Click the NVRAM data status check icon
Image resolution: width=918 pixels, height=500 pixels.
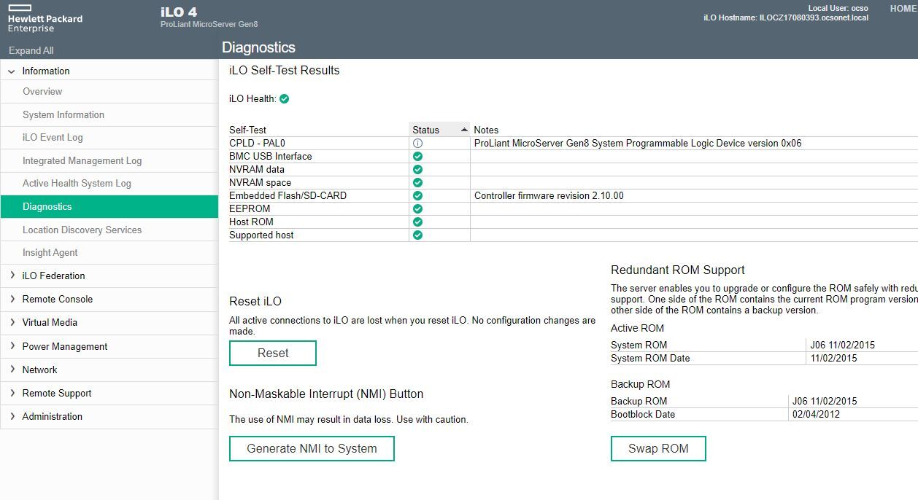pyautogui.click(x=418, y=170)
